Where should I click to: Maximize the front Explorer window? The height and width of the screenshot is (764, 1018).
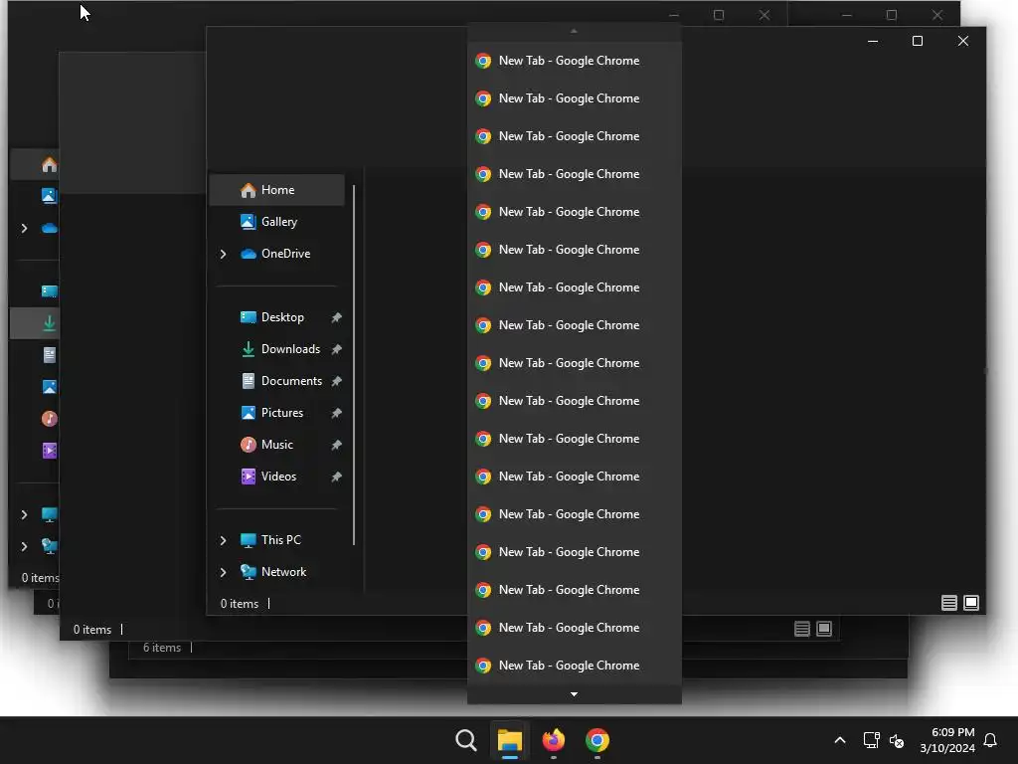[918, 41]
